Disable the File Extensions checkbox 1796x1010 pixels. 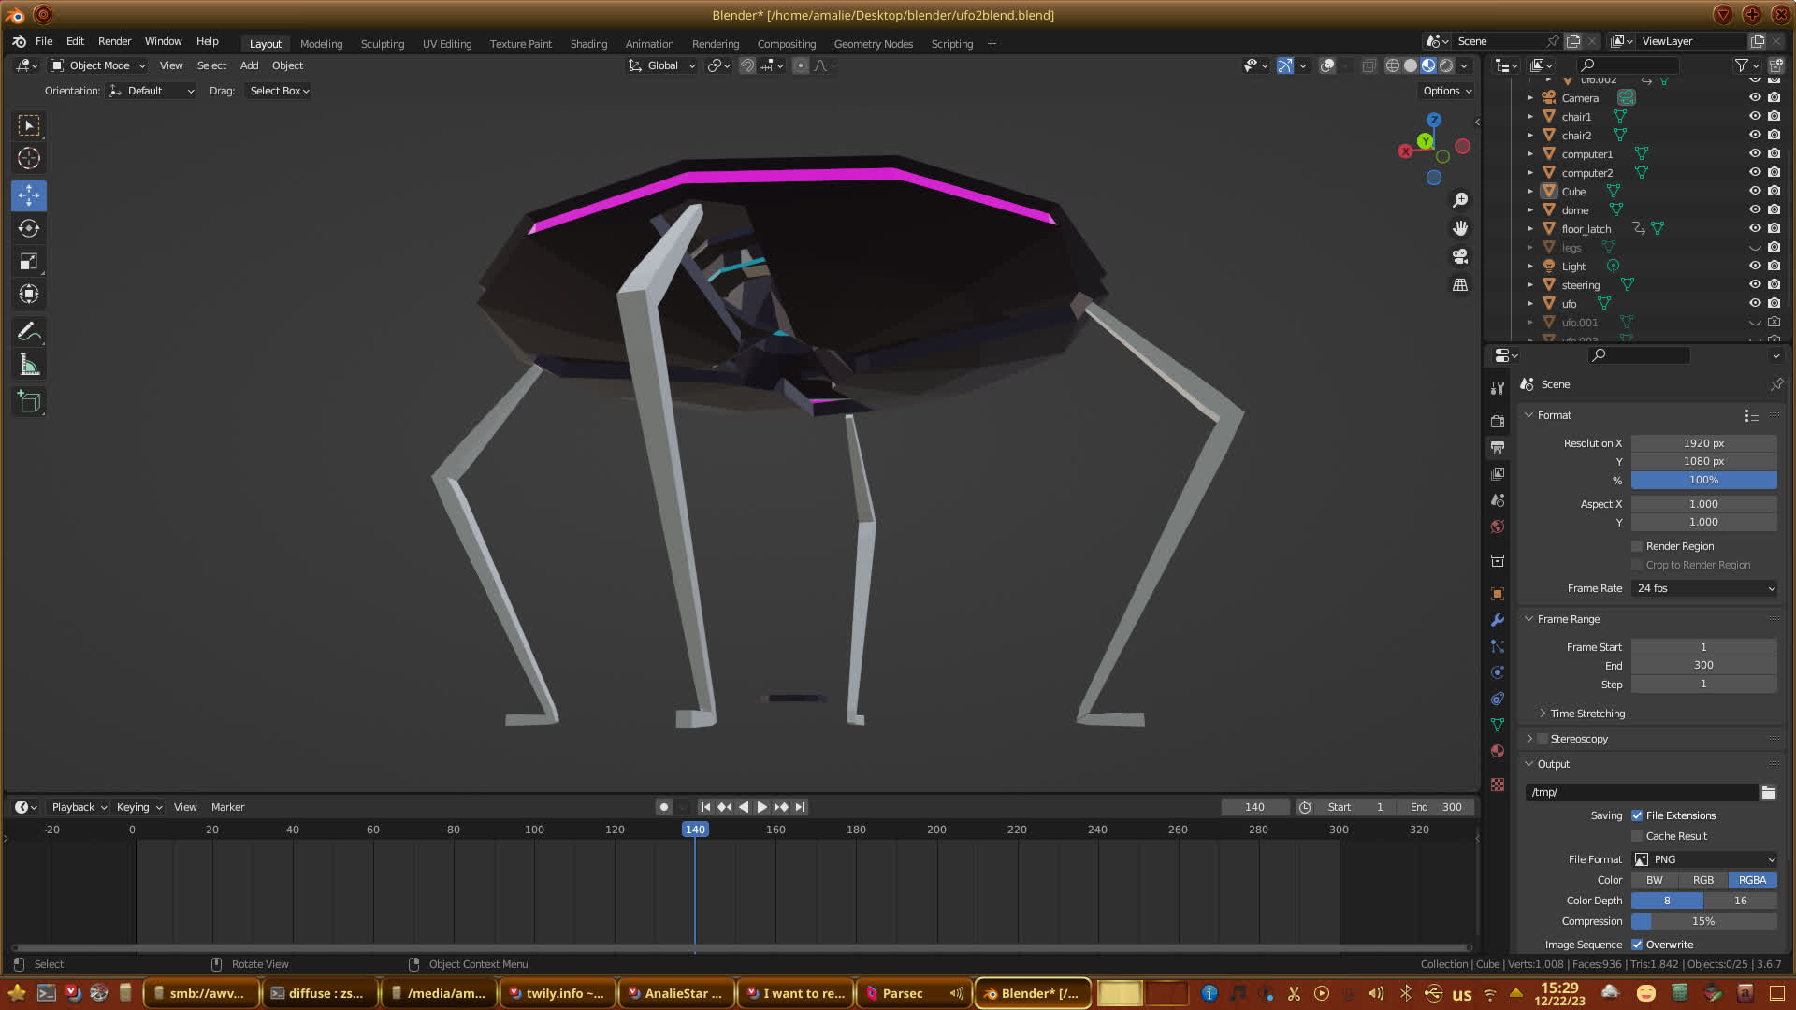click(1637, 815)
